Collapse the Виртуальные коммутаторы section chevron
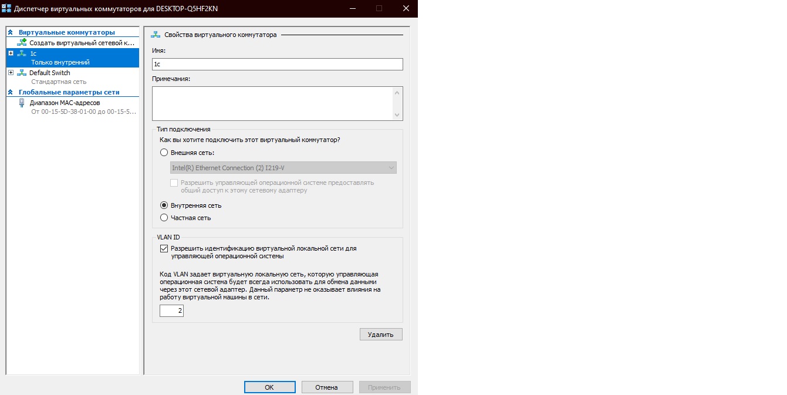Image resolution: width=787 pixels, height=395 pixels. (11, 32)
